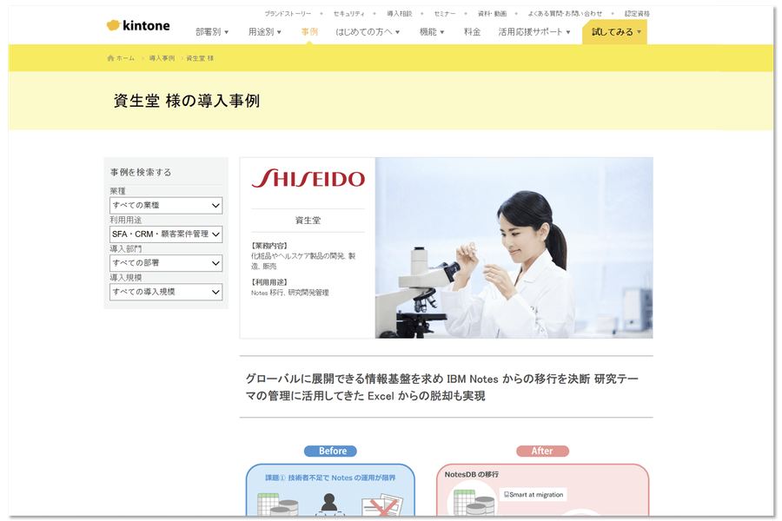The image size is (782, 521).
Task: Click the person icon in Before panel
Action: [x=328, y=504]
